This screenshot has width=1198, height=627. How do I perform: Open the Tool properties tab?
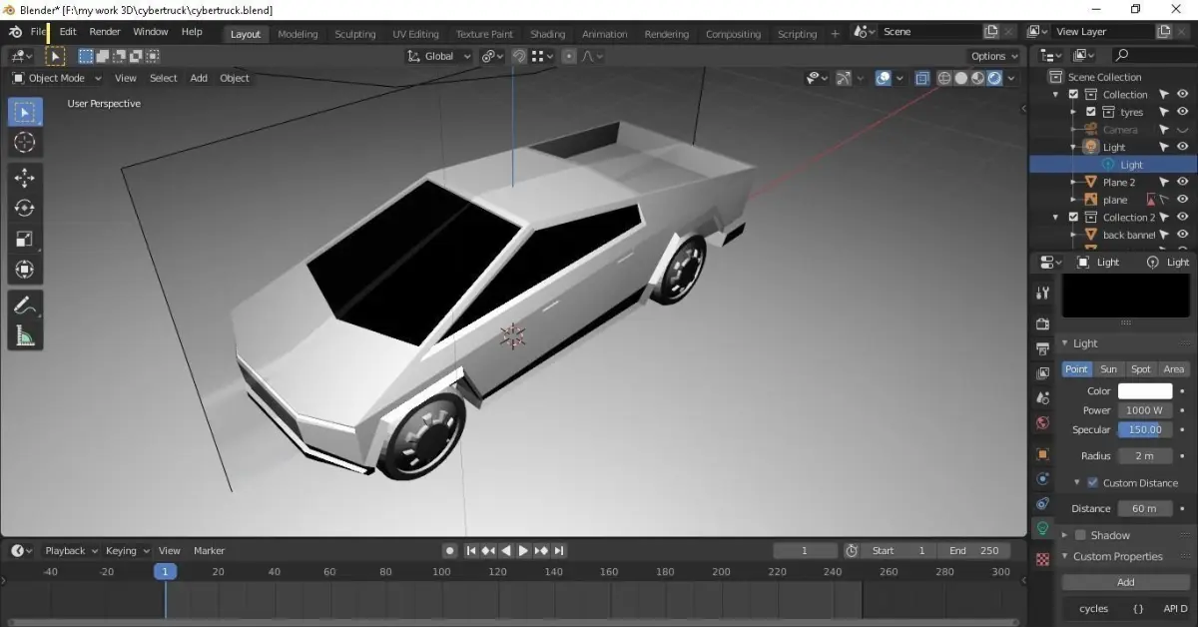(x=1042, y=293)
